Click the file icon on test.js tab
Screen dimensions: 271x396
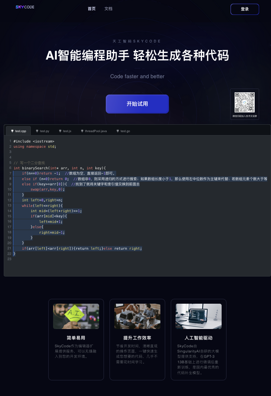pos(60,131)
